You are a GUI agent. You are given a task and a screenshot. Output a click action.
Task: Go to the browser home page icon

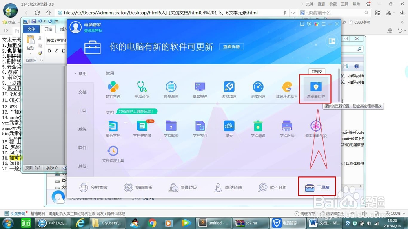(49, 13)
